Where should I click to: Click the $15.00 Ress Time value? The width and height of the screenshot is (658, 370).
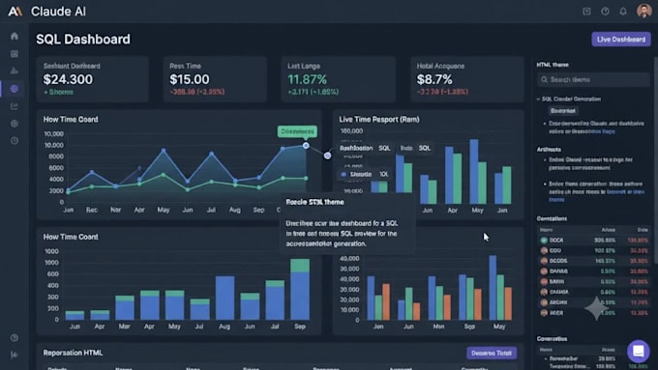point(190,79)
